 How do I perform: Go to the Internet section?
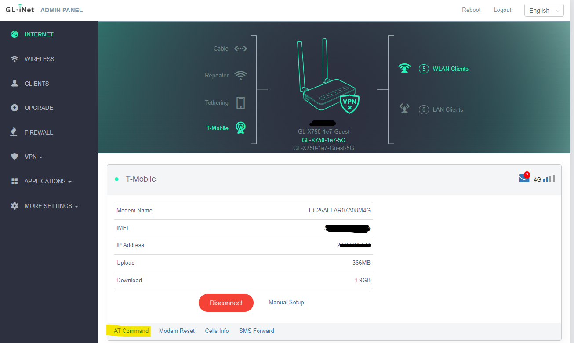39,34
